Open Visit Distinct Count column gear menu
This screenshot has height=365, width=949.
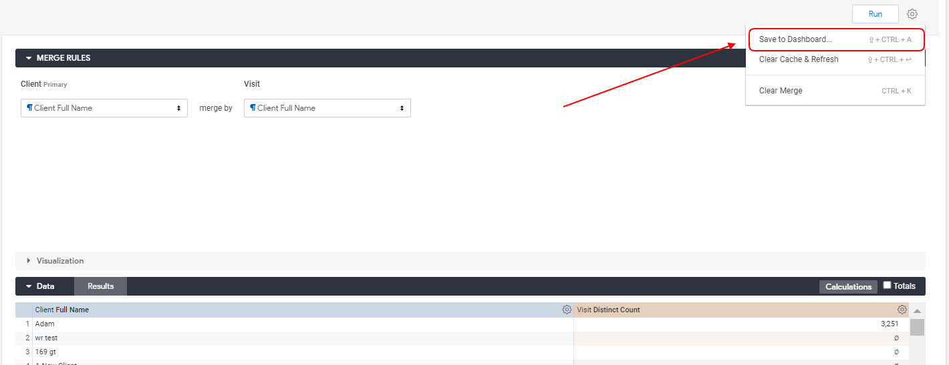pos(902,310)
